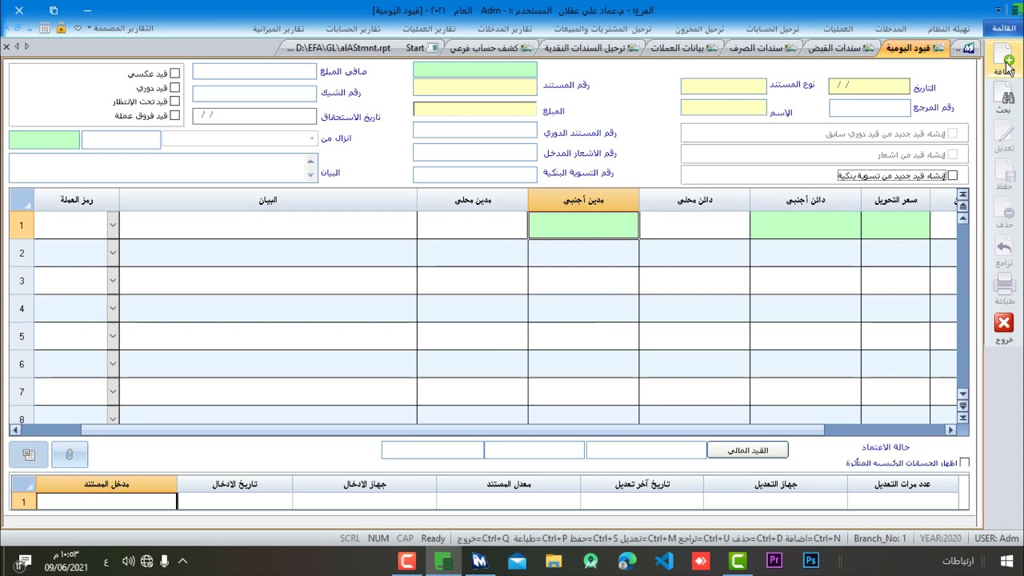Open currency code dropdown in row 7
This screenshot has width=1024, height=576.
[x=112, y=391]
